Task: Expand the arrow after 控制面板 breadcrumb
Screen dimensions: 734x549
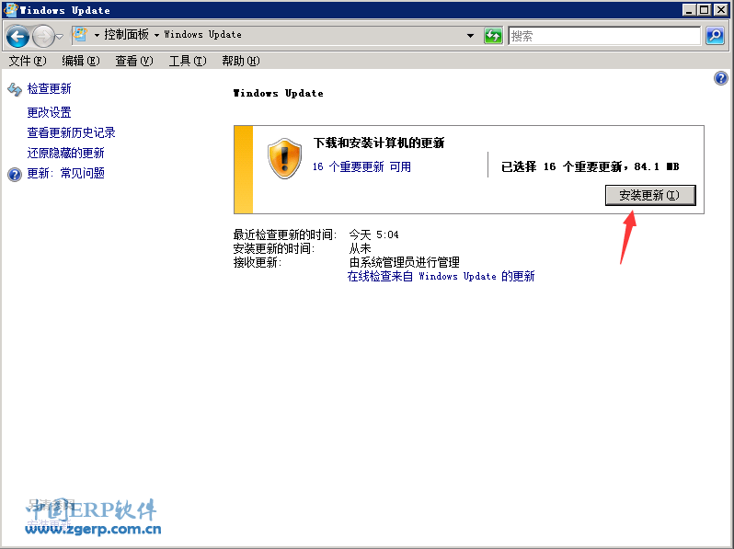Action: pyautogui.click(x=156, y=35)
